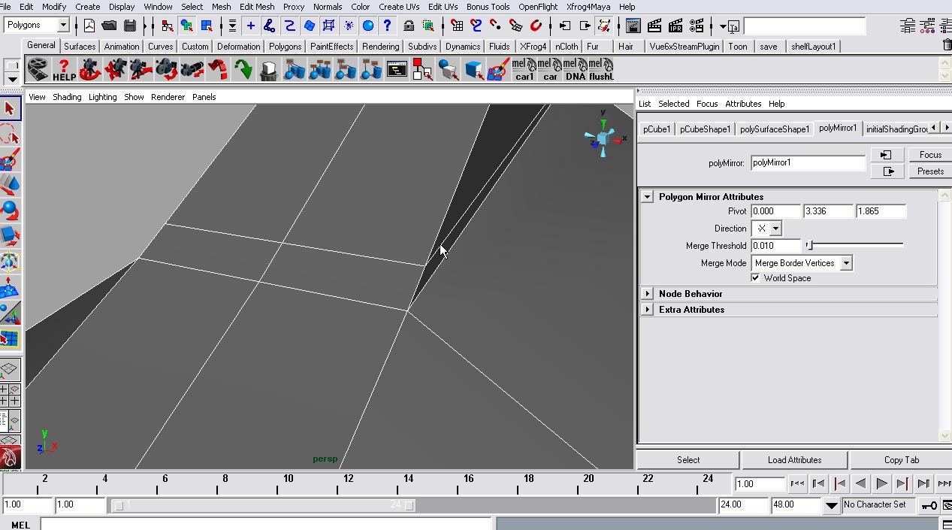The image size is (952, 530).
Task: Click the green curved arrow shelf icon
Action: click(243, 71)
